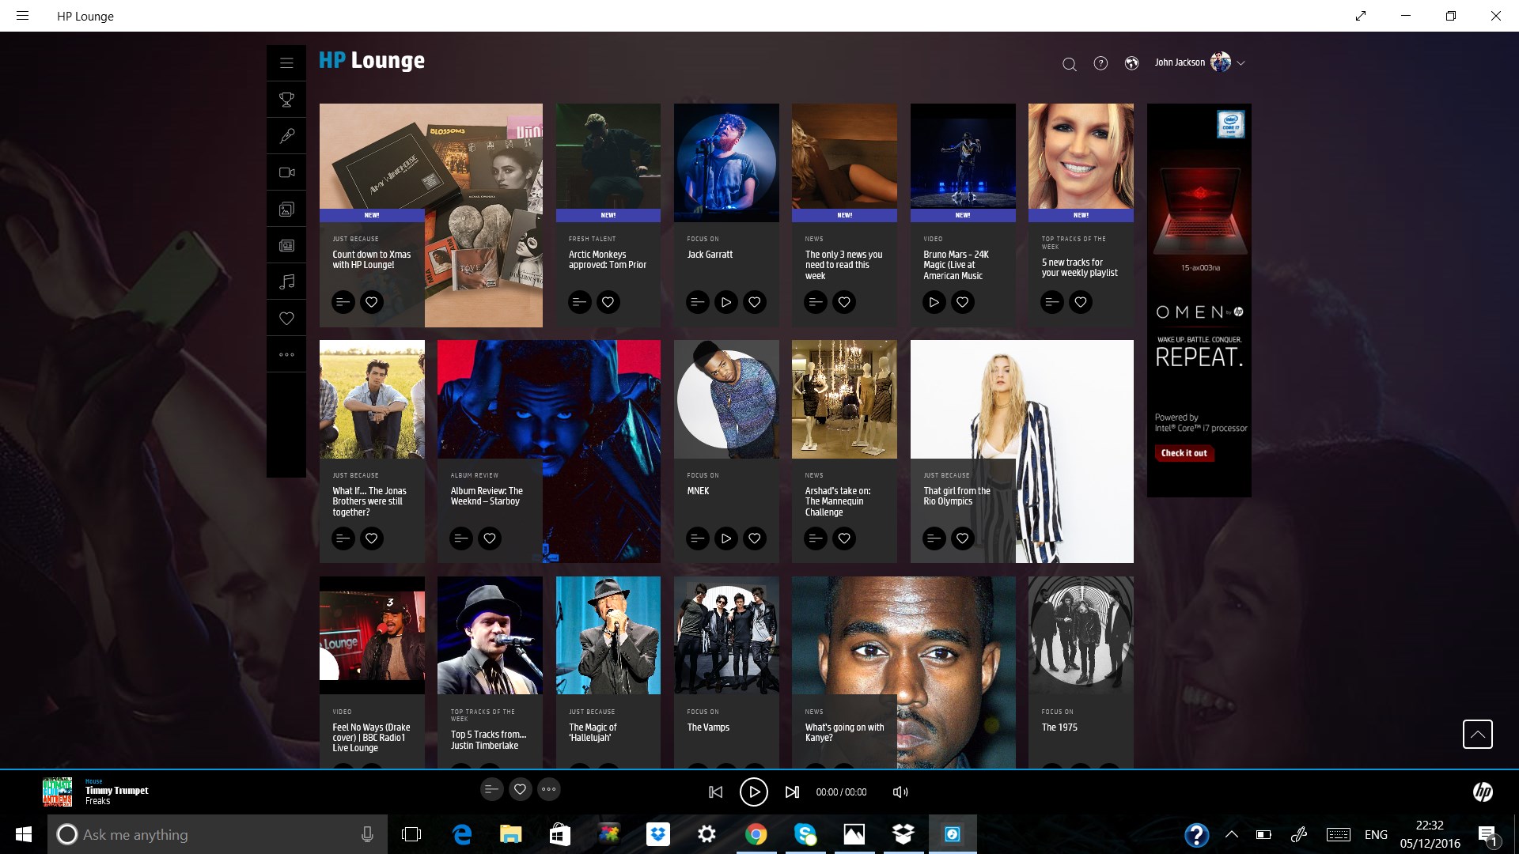This screenshot has width=1519, height=854.
Task: Open favourites heart in sidebar
Action: [x=286, y=318]
